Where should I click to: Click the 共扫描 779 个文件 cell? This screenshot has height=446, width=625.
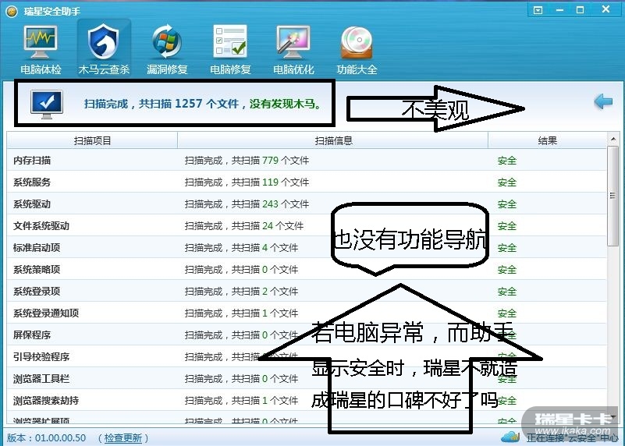[x=270, y=161]
